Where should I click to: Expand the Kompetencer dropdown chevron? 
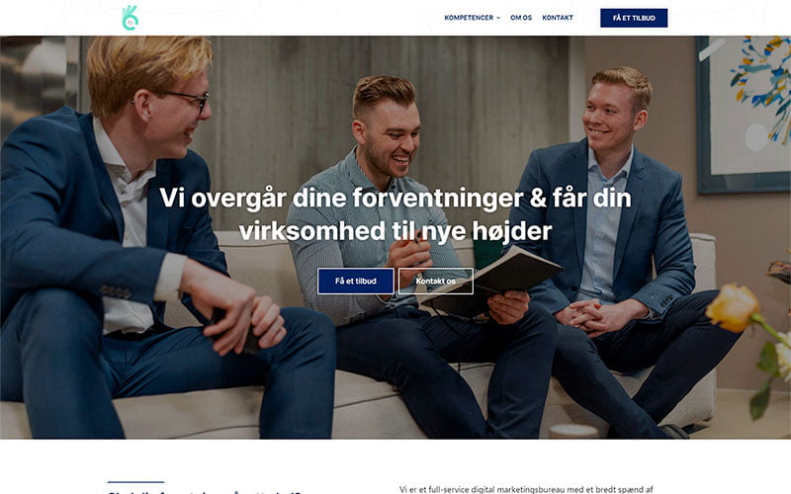pyautogui.click(x=498, y=18)
